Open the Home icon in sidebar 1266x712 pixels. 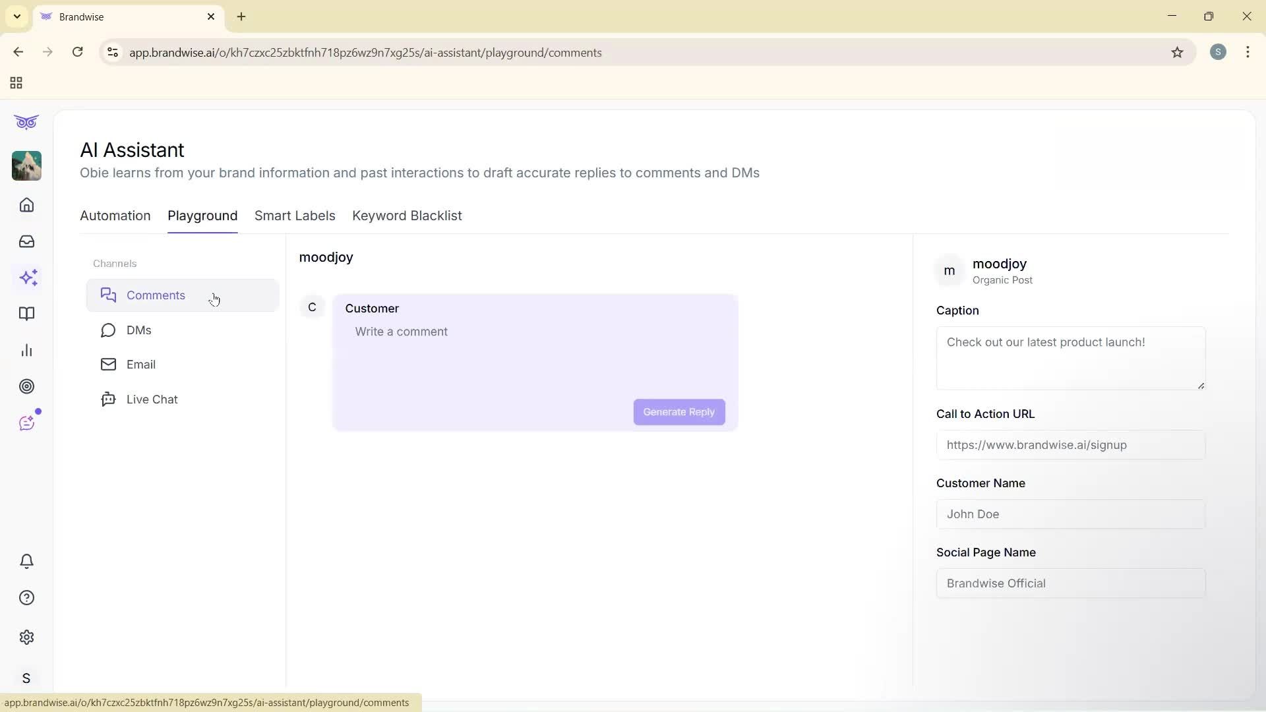click(26, 205)
